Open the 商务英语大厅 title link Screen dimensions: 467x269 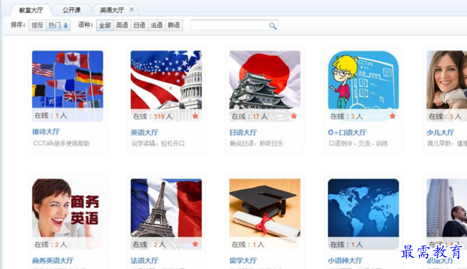[53, 260]
